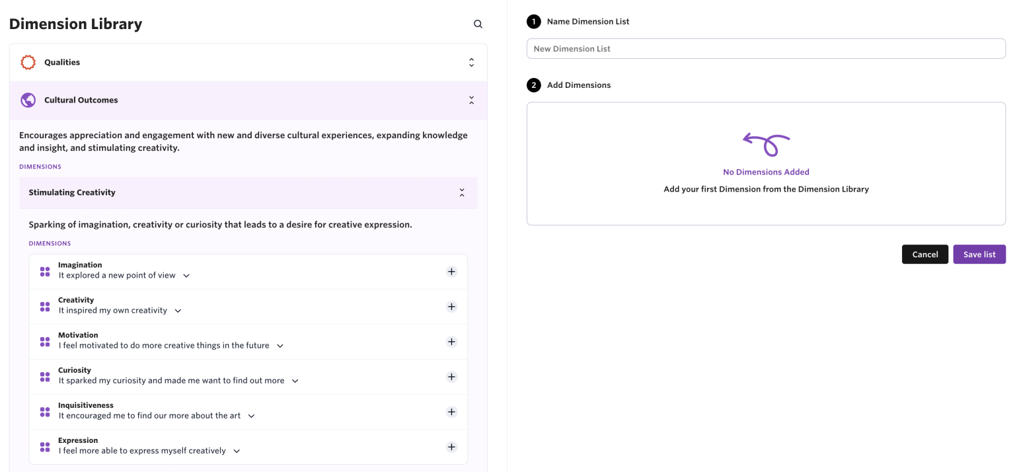Click the search icon in Dimension Library

click(478, 24)
